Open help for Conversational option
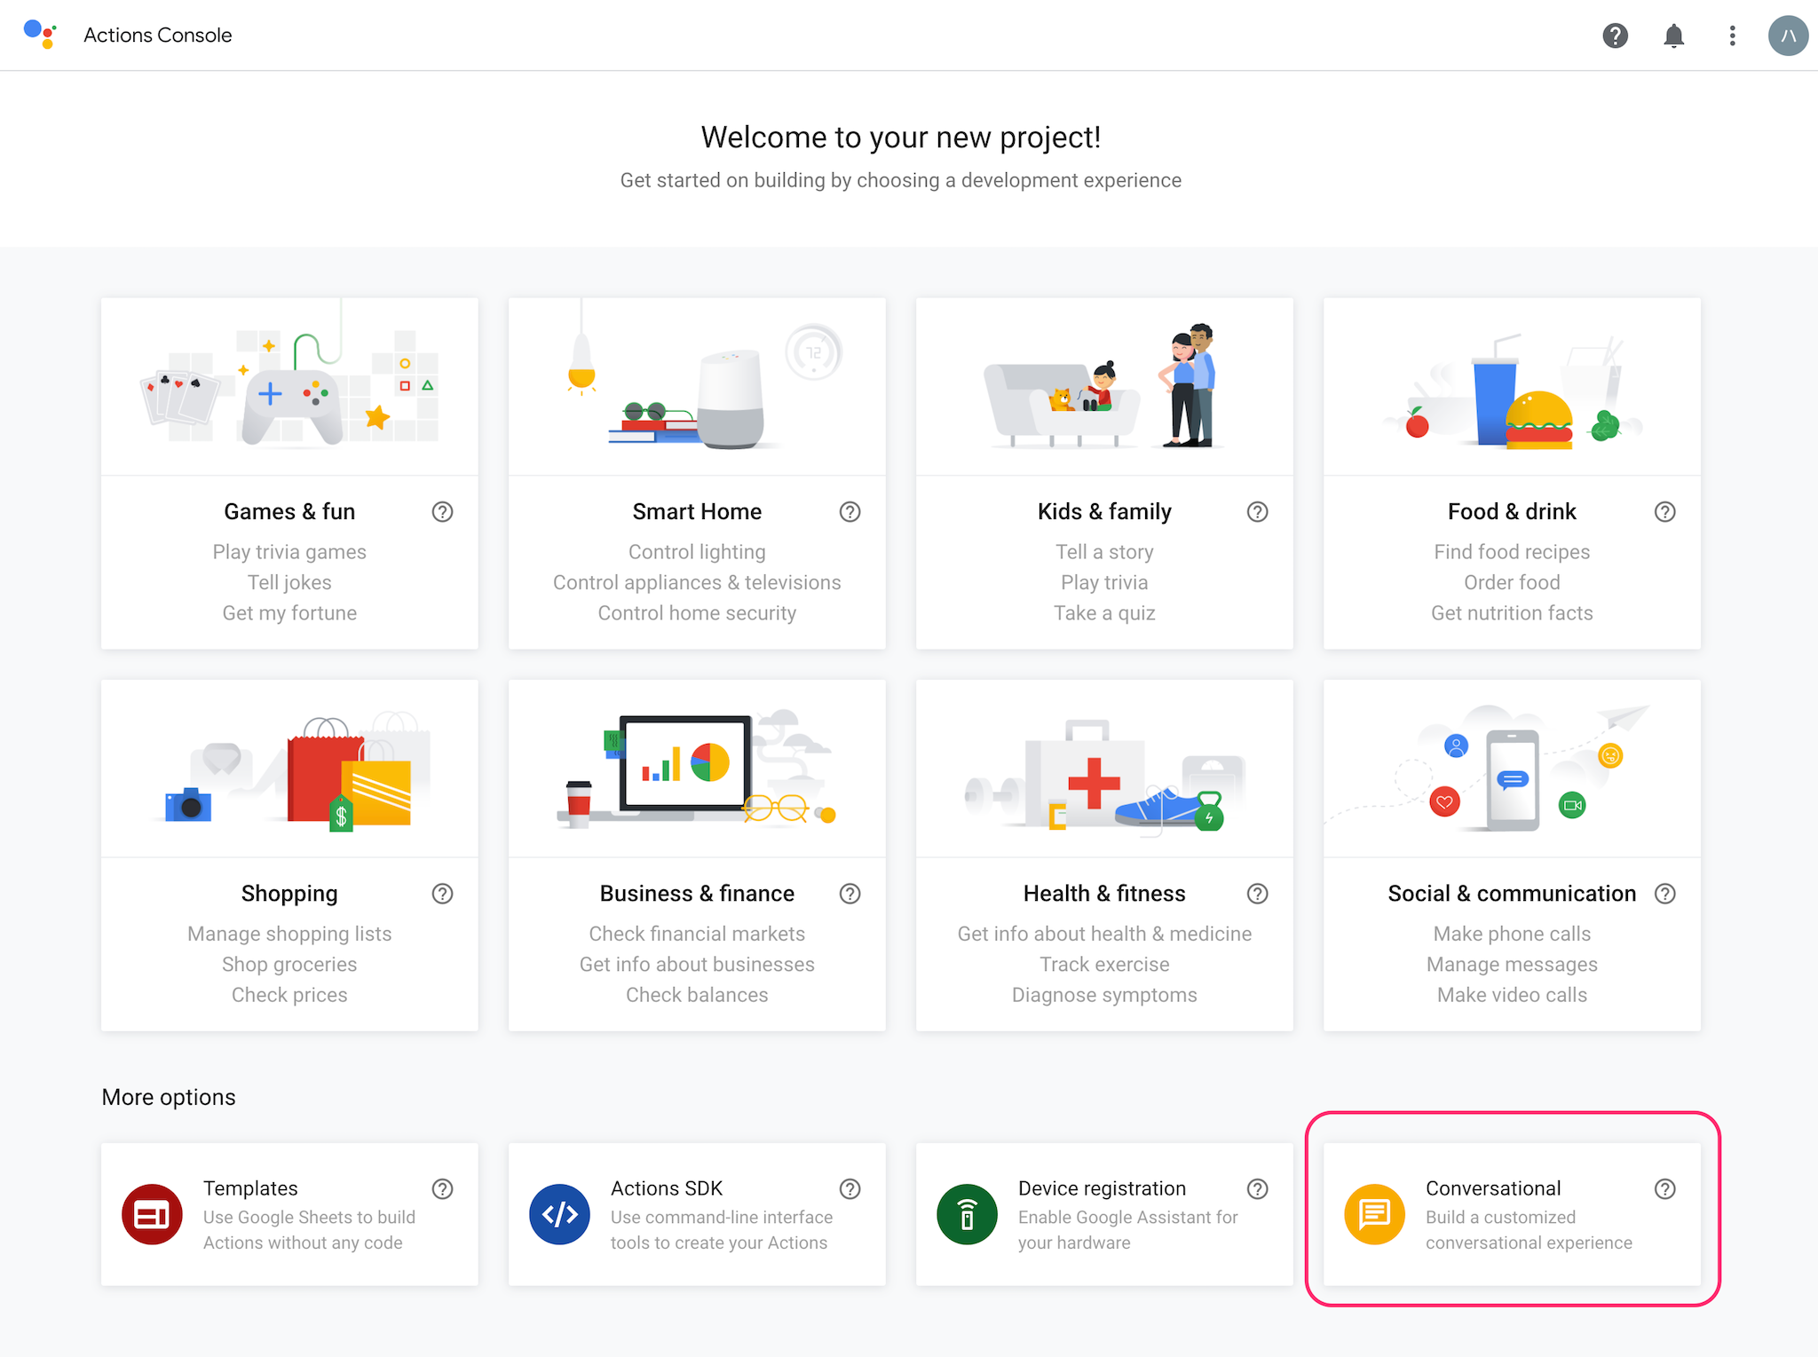The image size is (1818, 1357). 1664,1188
